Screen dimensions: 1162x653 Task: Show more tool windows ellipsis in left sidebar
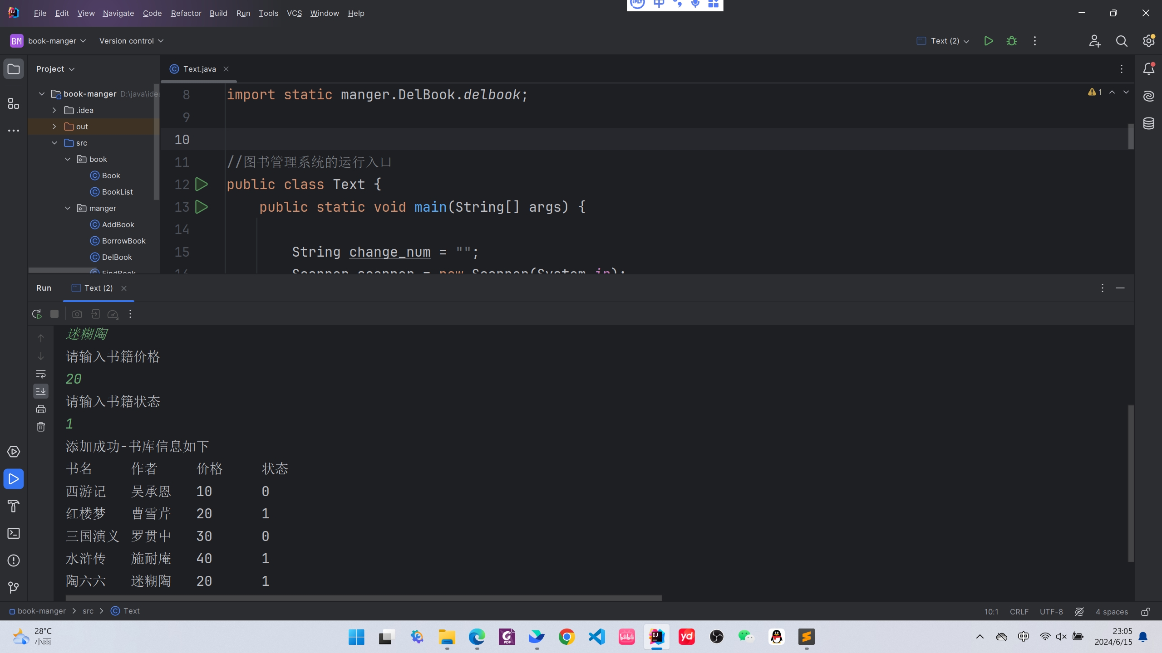14,131
